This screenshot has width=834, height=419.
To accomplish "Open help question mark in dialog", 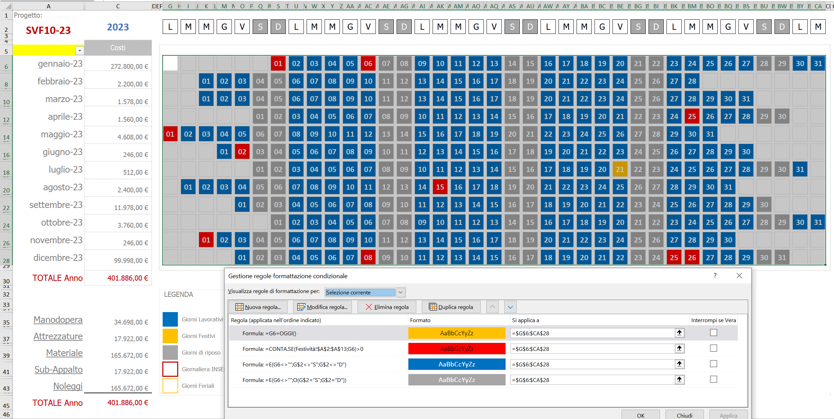I will [x=715, y=275].
